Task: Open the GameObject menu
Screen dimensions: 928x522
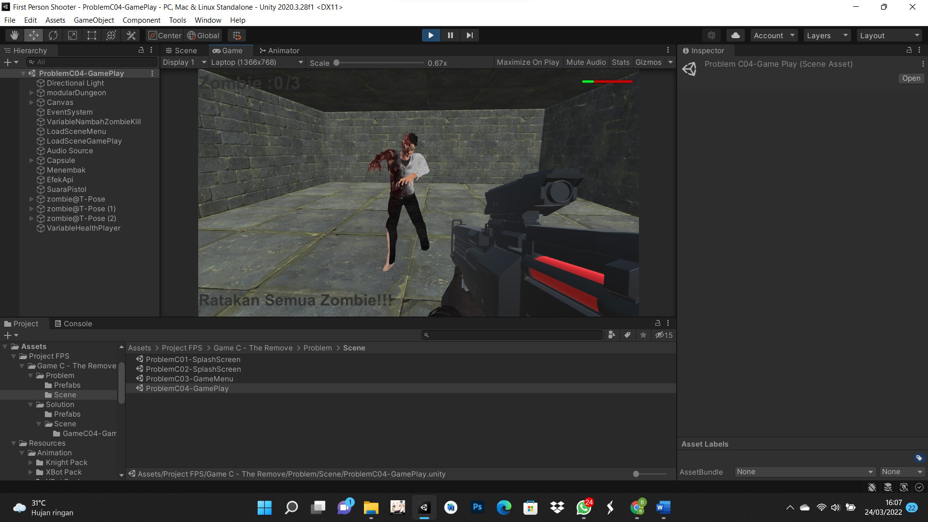Action: (94, 20)
